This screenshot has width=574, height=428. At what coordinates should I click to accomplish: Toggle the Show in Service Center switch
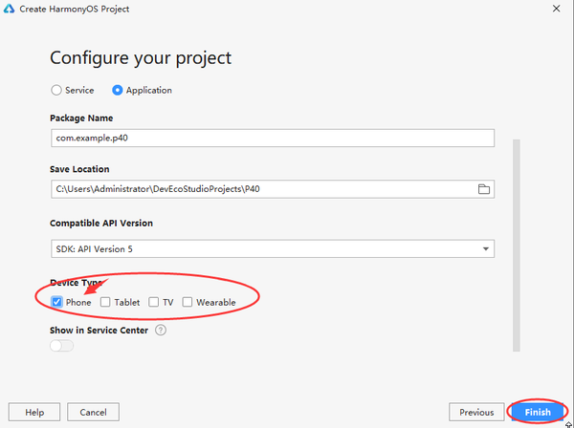[x=61, y=346]
